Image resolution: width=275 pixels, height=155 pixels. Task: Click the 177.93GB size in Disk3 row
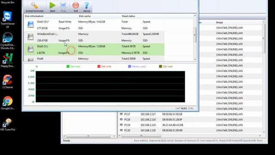pyautogui.click(x=42, y=28)
